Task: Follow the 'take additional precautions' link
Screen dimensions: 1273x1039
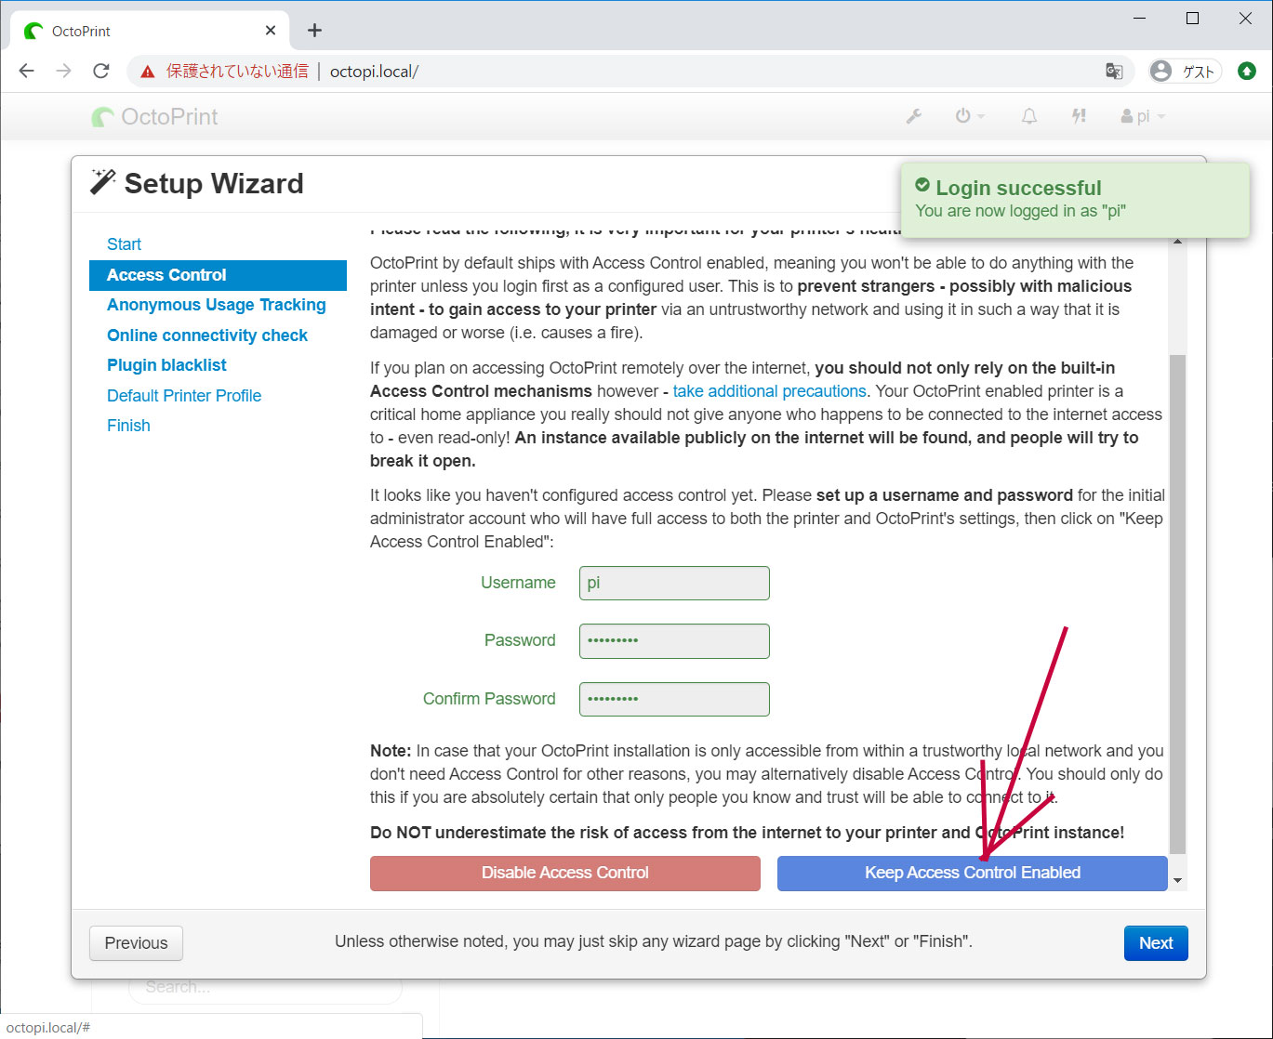Action: [769, 391]
